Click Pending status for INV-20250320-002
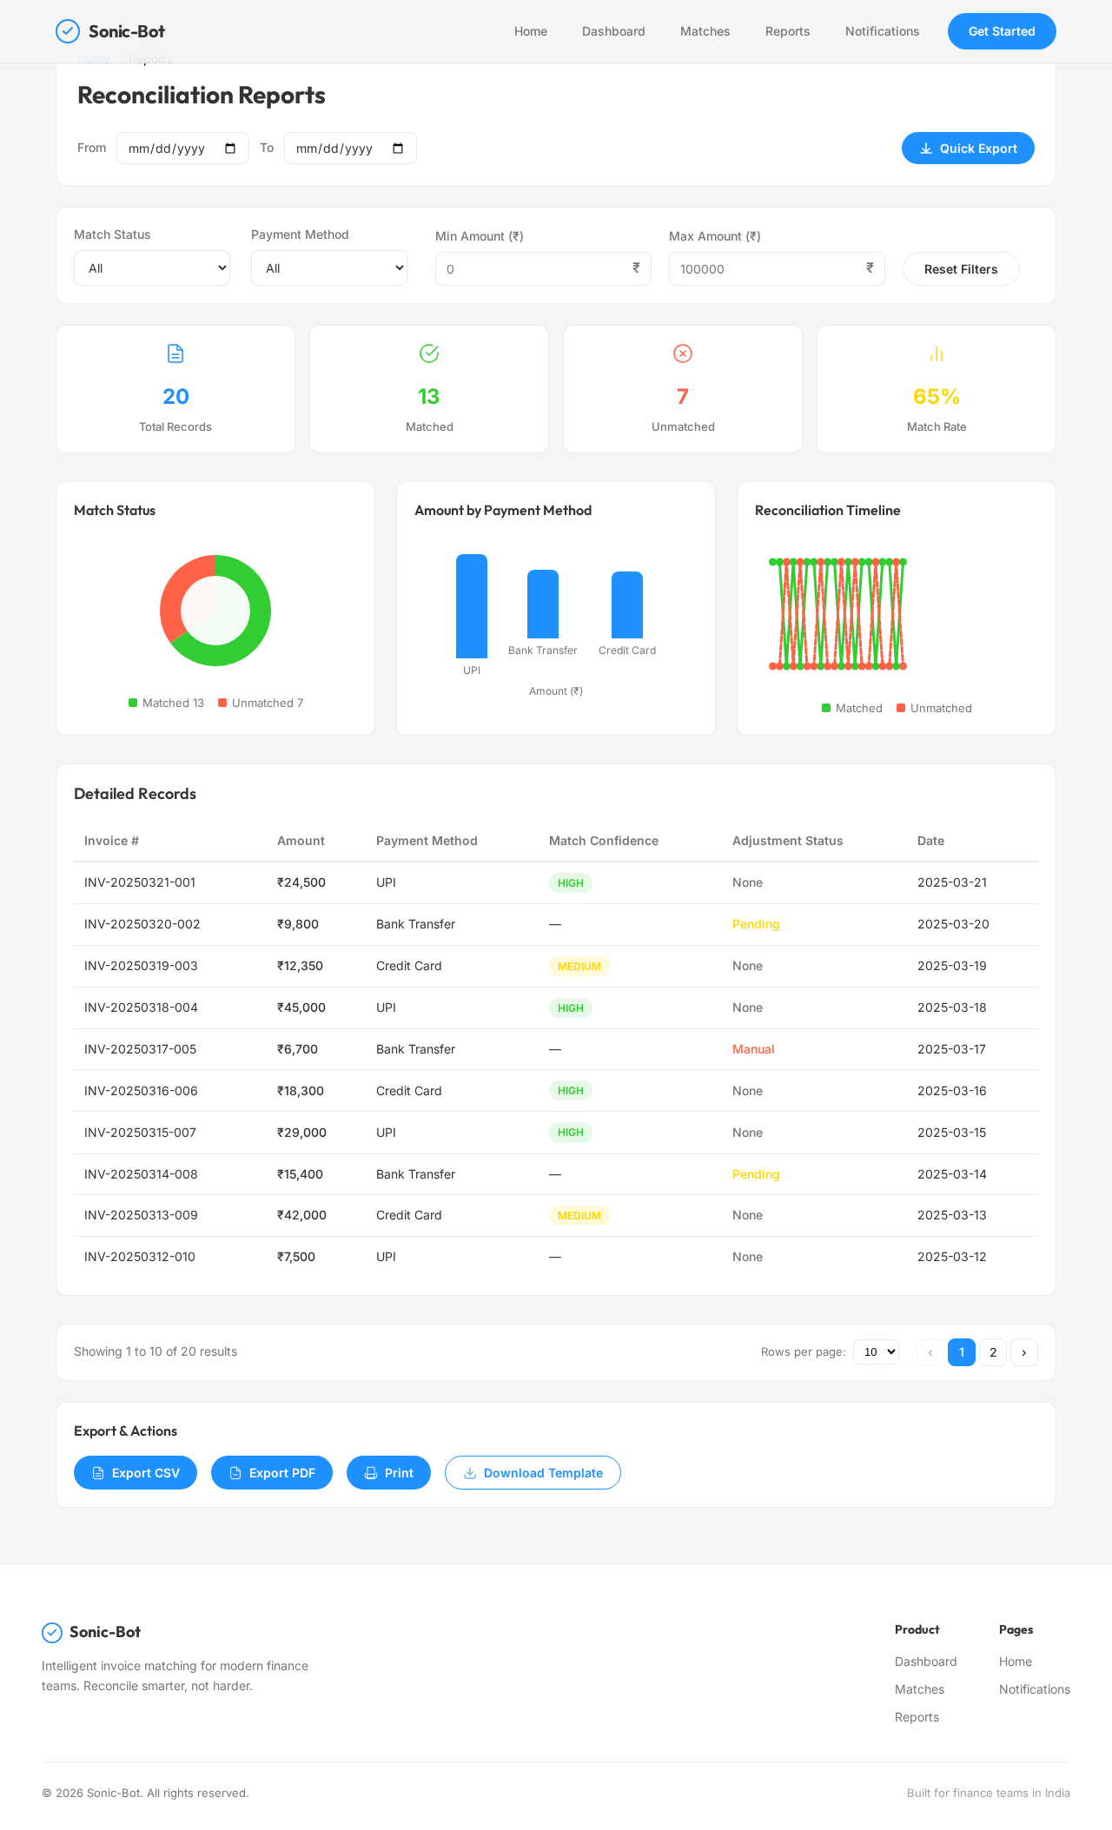Image resolution: width=1112 pixels, height=1830 pixels. point(756,924)
